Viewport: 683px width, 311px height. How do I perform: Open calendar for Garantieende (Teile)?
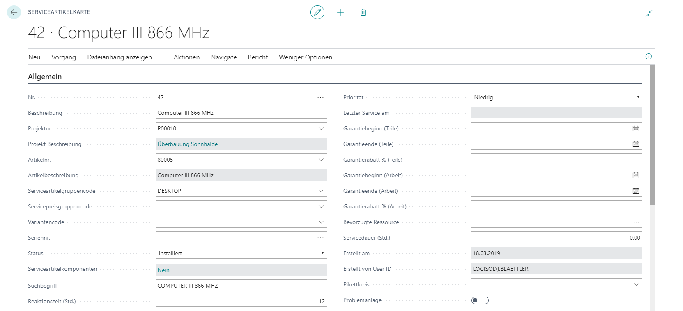coord(636,144)
